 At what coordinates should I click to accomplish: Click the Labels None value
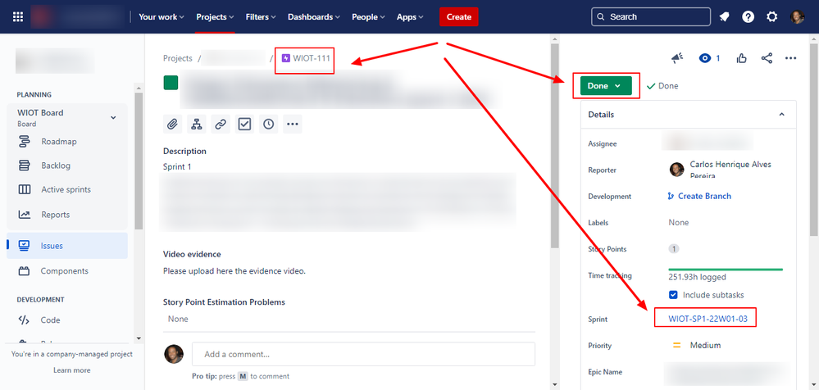(x=679, y=222)
